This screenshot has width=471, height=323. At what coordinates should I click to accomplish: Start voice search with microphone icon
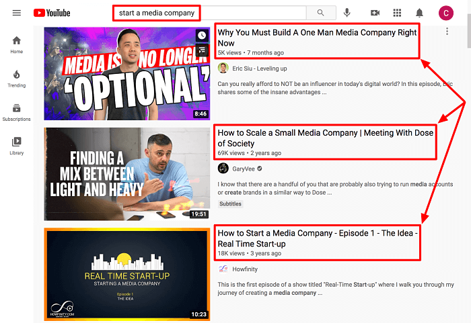click(x=347, y=13)
